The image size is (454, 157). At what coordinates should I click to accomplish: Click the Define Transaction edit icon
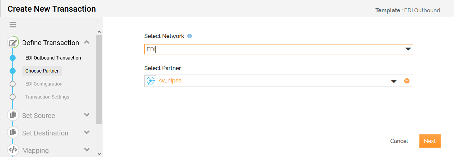[x=13, y=43]
